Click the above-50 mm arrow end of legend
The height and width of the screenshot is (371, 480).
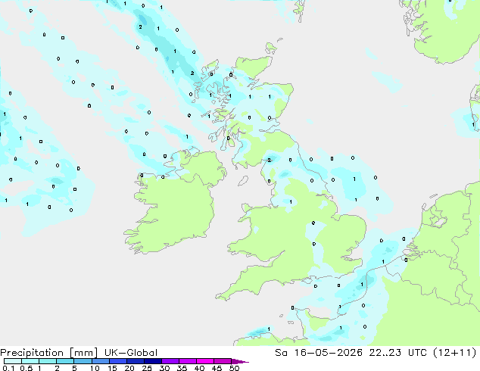240,361
